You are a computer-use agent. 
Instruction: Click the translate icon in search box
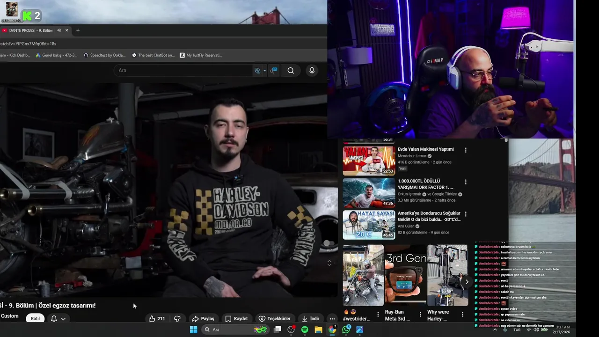click(x=257, y=71)
